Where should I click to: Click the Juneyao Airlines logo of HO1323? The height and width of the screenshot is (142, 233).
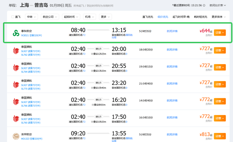coord(16,136)
